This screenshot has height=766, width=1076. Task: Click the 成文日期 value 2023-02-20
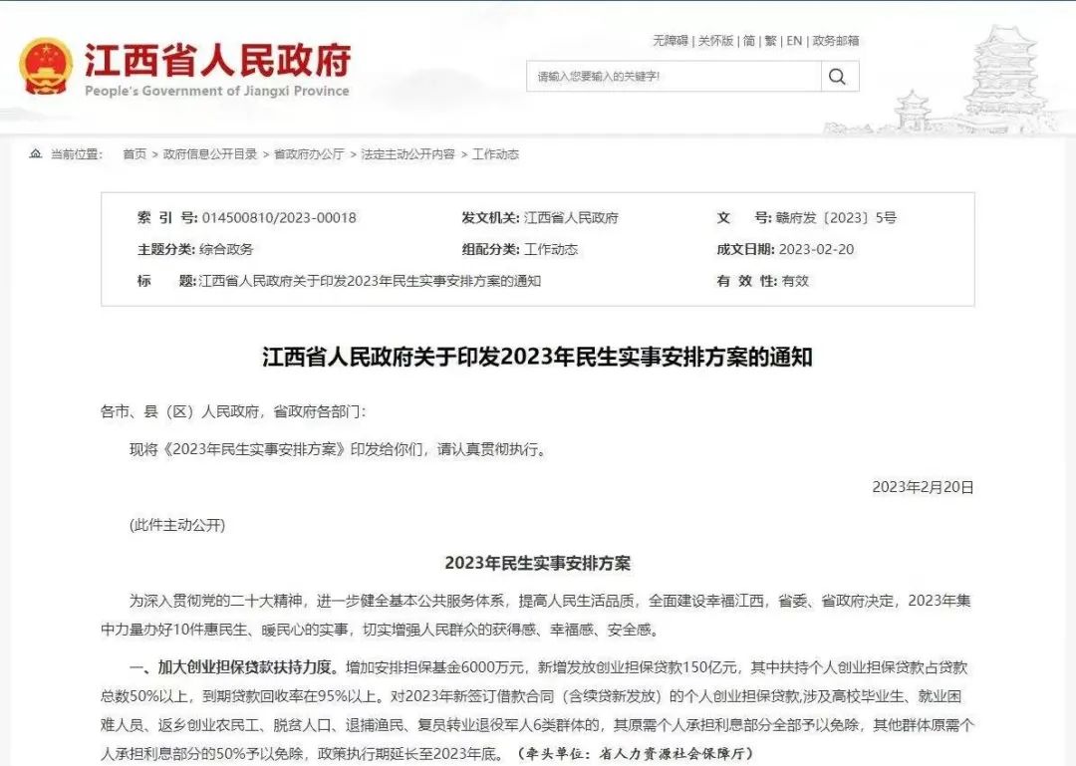tap(817, 249)
